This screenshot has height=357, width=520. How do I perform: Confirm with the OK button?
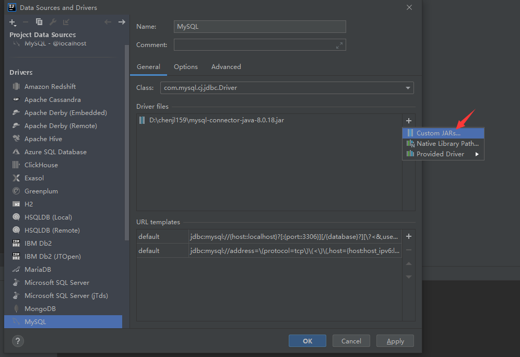(308, 341)
